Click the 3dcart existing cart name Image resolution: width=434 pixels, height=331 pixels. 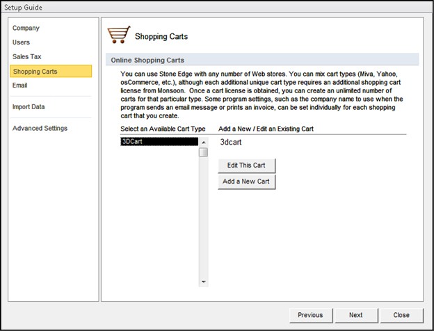point(232,142)
